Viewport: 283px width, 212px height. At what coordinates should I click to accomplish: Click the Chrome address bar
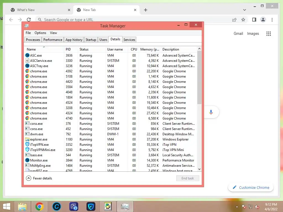[x=133, y=20]
